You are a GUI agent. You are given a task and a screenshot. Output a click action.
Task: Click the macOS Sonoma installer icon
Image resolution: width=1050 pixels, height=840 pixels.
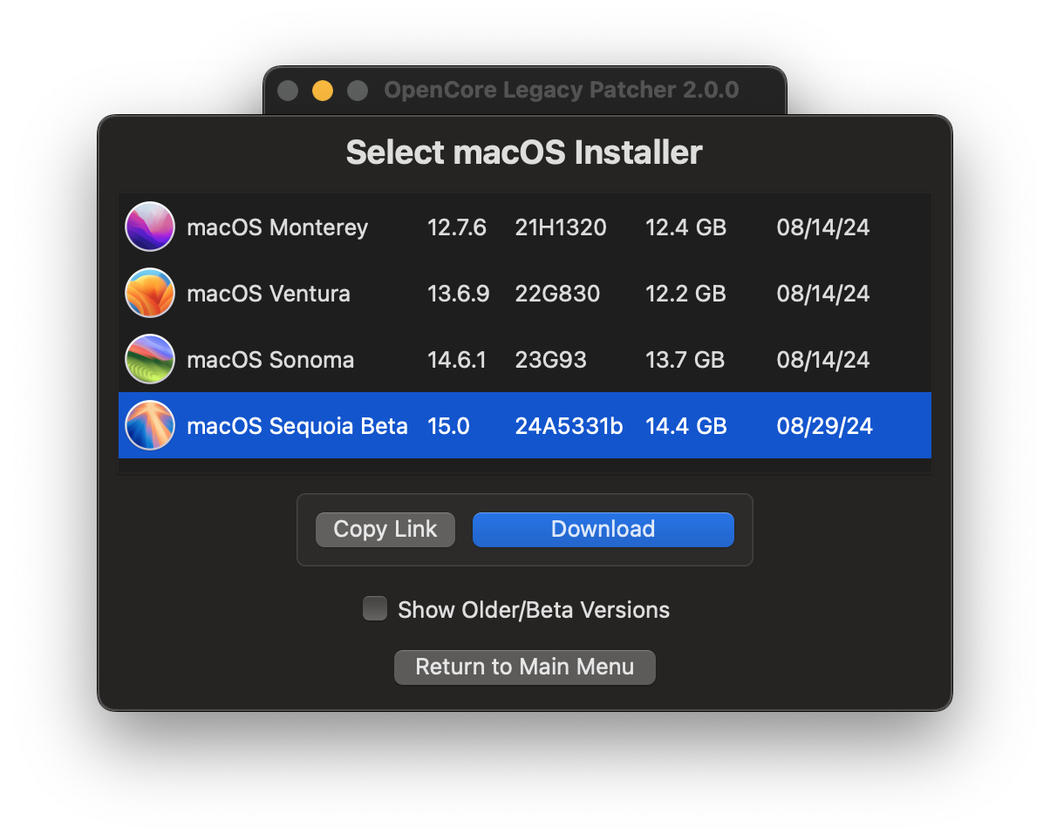tap(150, 359)
